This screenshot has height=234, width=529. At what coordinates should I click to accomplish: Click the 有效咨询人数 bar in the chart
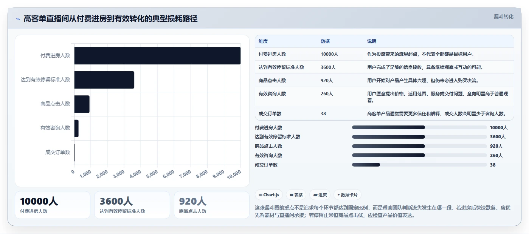[x=76, y=128]
